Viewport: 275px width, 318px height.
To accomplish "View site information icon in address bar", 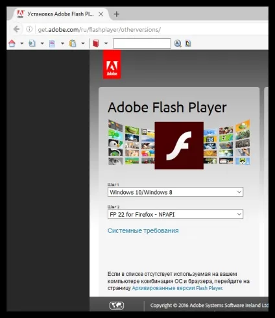I will click(x=29, y=29).
